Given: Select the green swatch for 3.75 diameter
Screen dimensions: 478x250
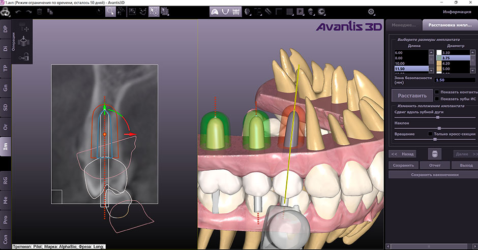Looking at the screenshot, I should [439, 58].
